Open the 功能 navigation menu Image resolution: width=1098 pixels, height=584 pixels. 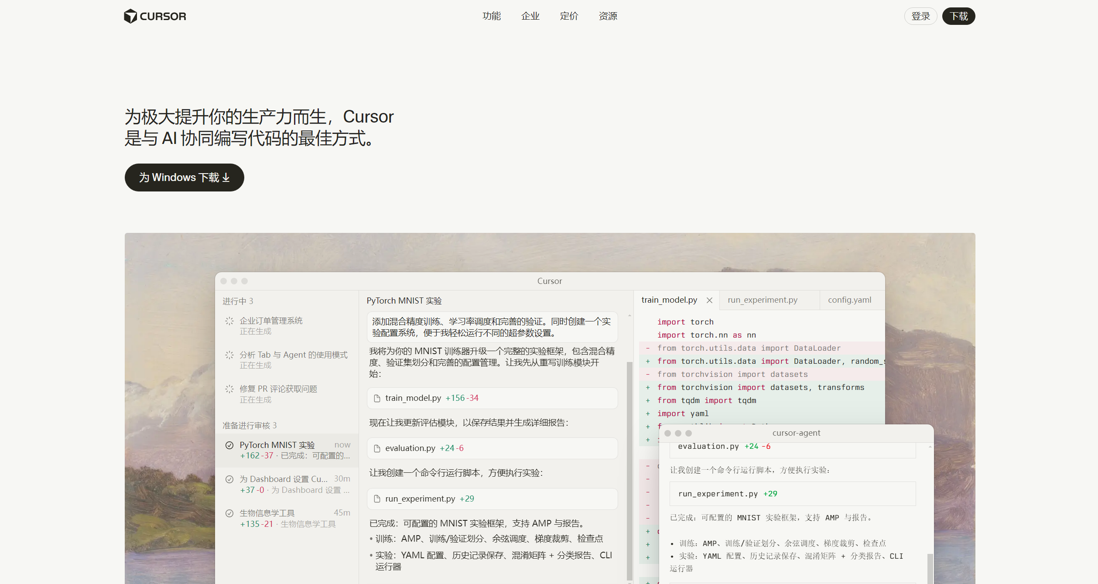point(492,16)
